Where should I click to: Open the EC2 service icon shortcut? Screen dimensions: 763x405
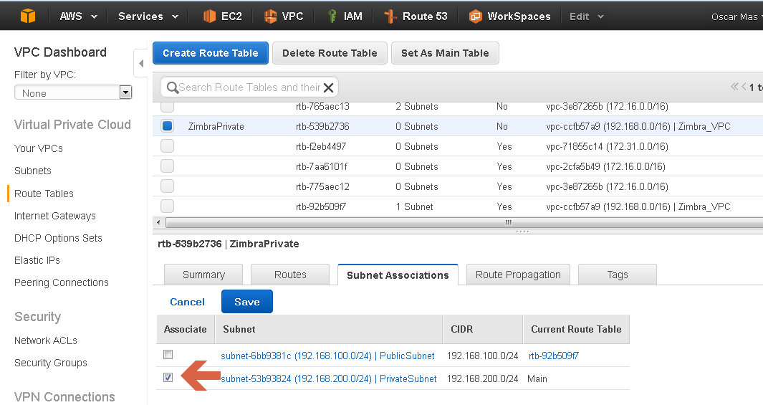click(x=209, y=16)
